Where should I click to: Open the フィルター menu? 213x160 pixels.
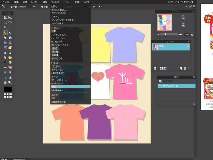pos(56,2)
